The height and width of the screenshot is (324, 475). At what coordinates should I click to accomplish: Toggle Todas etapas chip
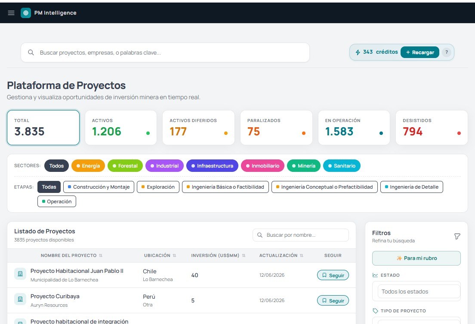pos(49,187)
